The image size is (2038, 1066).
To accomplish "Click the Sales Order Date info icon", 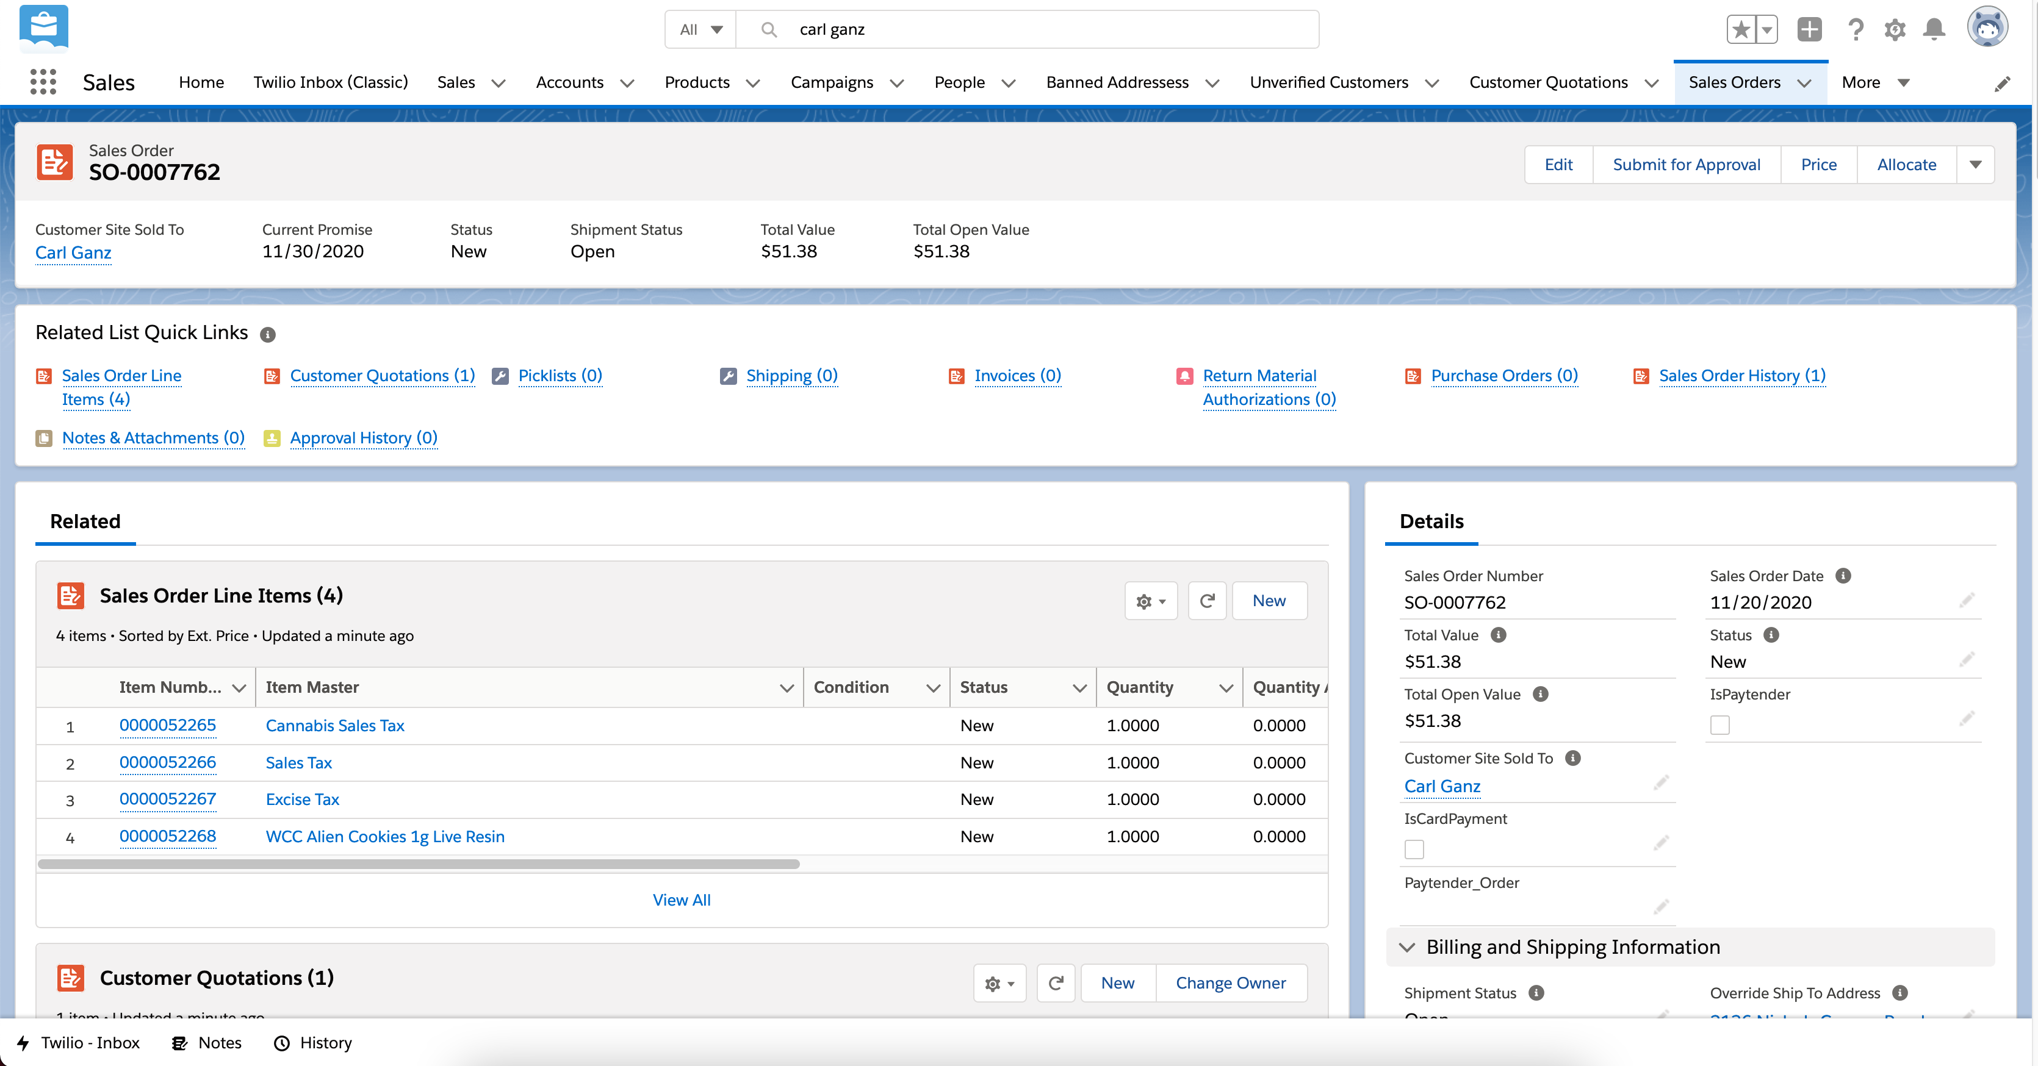I will [1843, 576].
